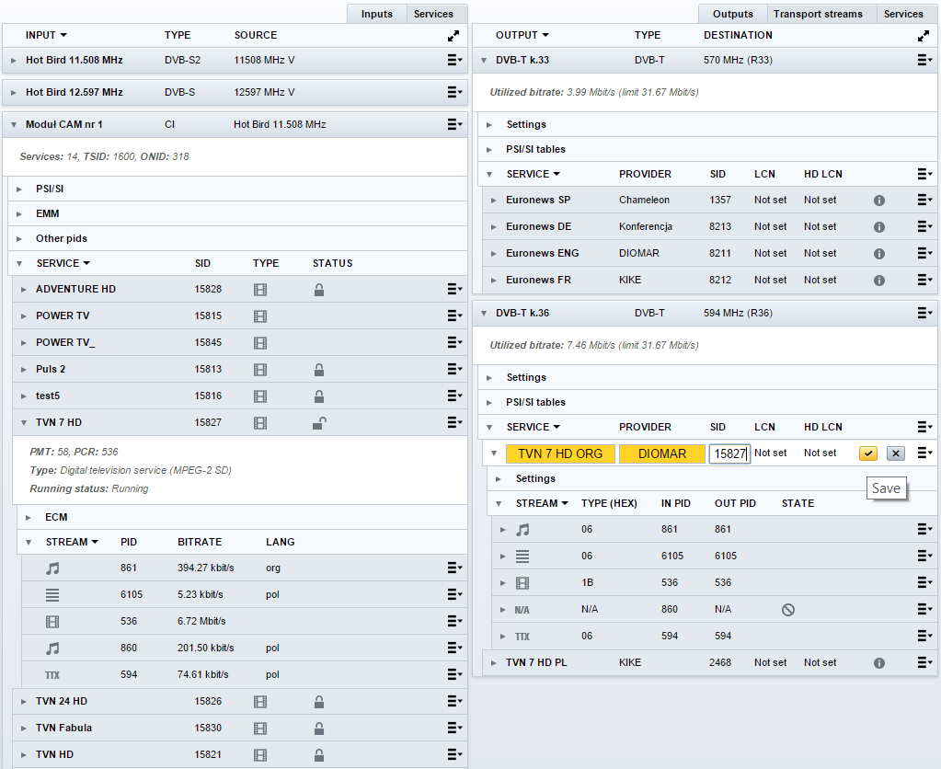Open the SERVICE dropdown under DVB-T k.33
The image size is (941, 769).
click(x=557, y=174)
